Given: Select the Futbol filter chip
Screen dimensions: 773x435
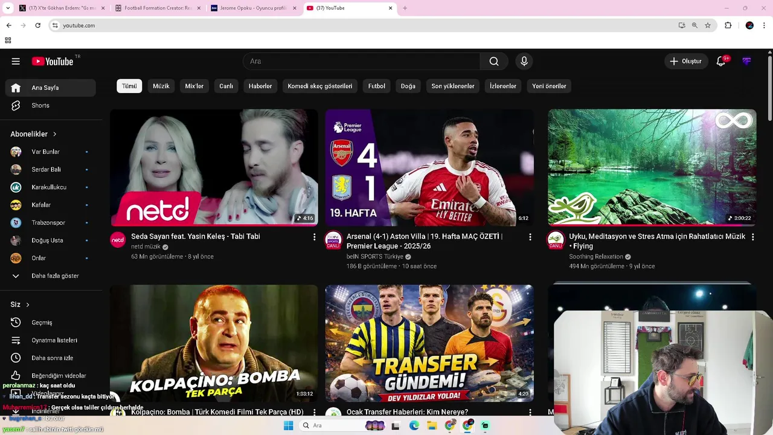Looking at the screenshot, I should [377, 86].
